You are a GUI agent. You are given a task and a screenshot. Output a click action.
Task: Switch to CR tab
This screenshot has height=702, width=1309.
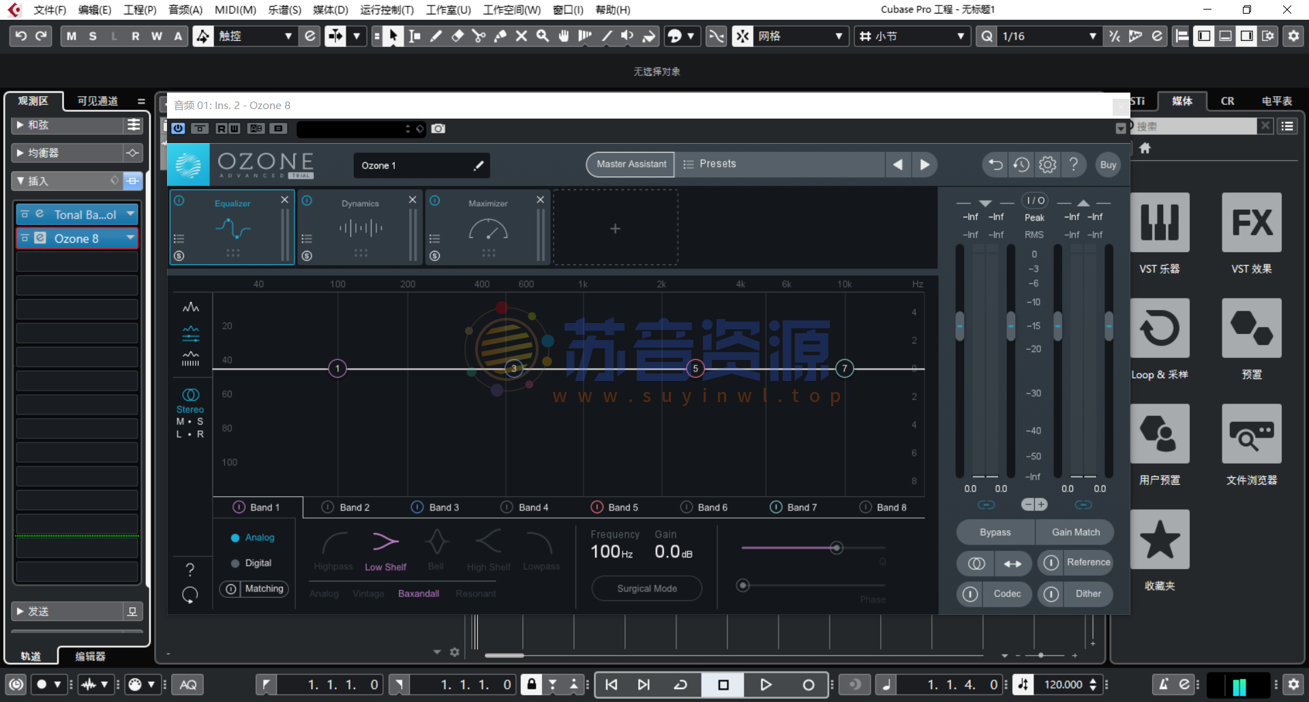[1227, 101]
